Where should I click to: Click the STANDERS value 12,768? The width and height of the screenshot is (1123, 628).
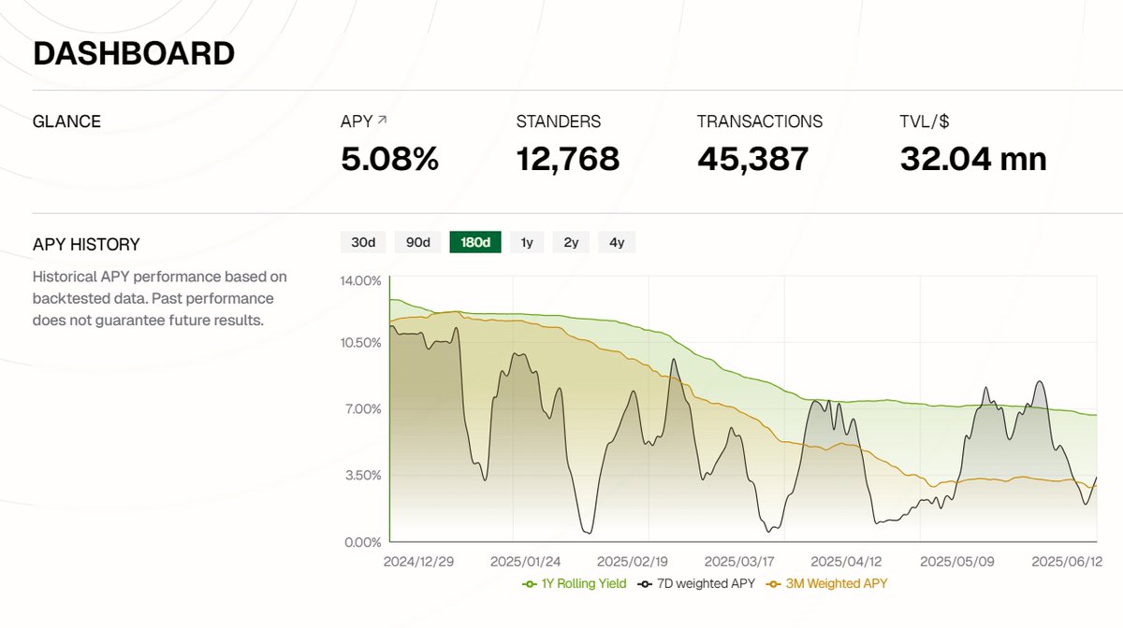click(568, 159)
